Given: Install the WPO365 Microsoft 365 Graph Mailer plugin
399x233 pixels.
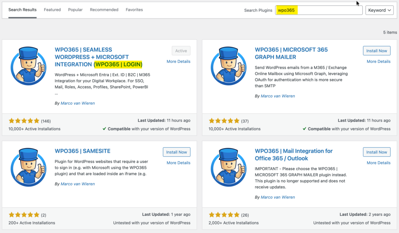Looking at the screenshot, I should (x=376, y=51).
